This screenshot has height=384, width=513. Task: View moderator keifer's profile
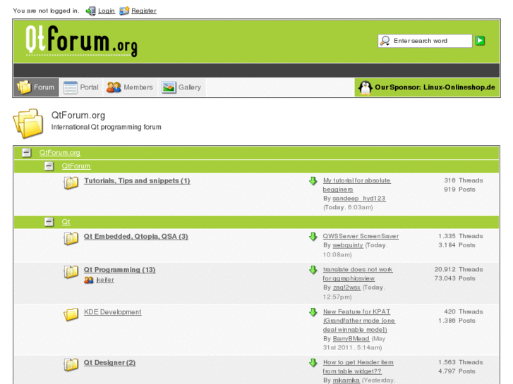tap(105, 280)
